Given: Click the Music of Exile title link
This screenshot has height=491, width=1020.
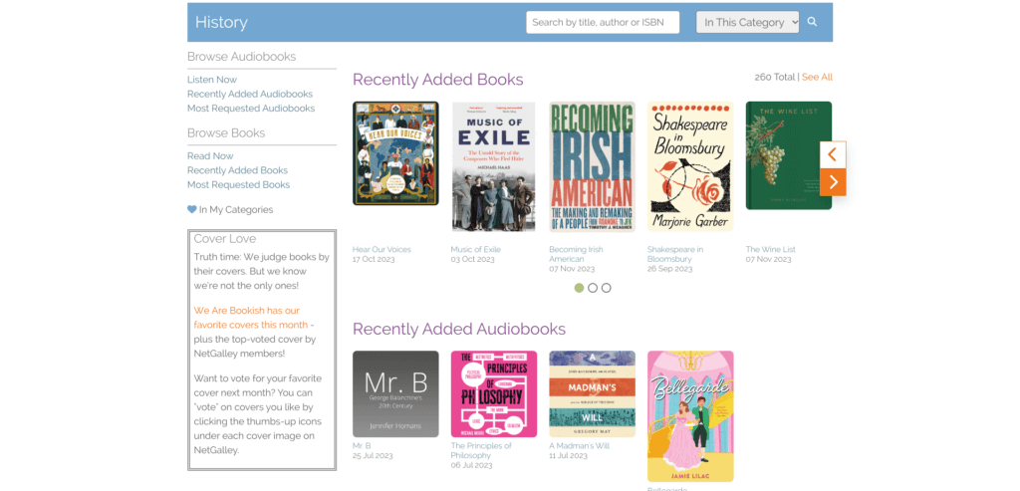Looking at the screenshot, I should click(x=475, y=249).
